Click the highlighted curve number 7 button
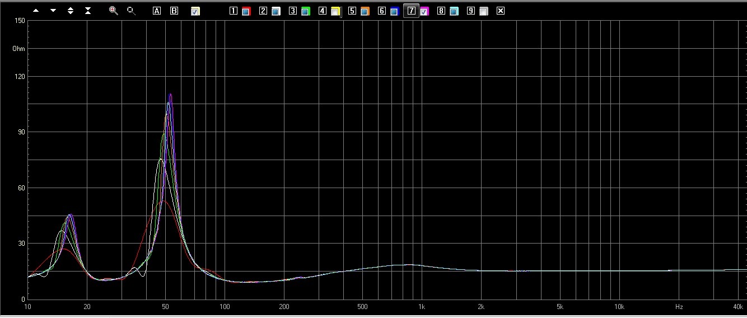 coord(412,11)
